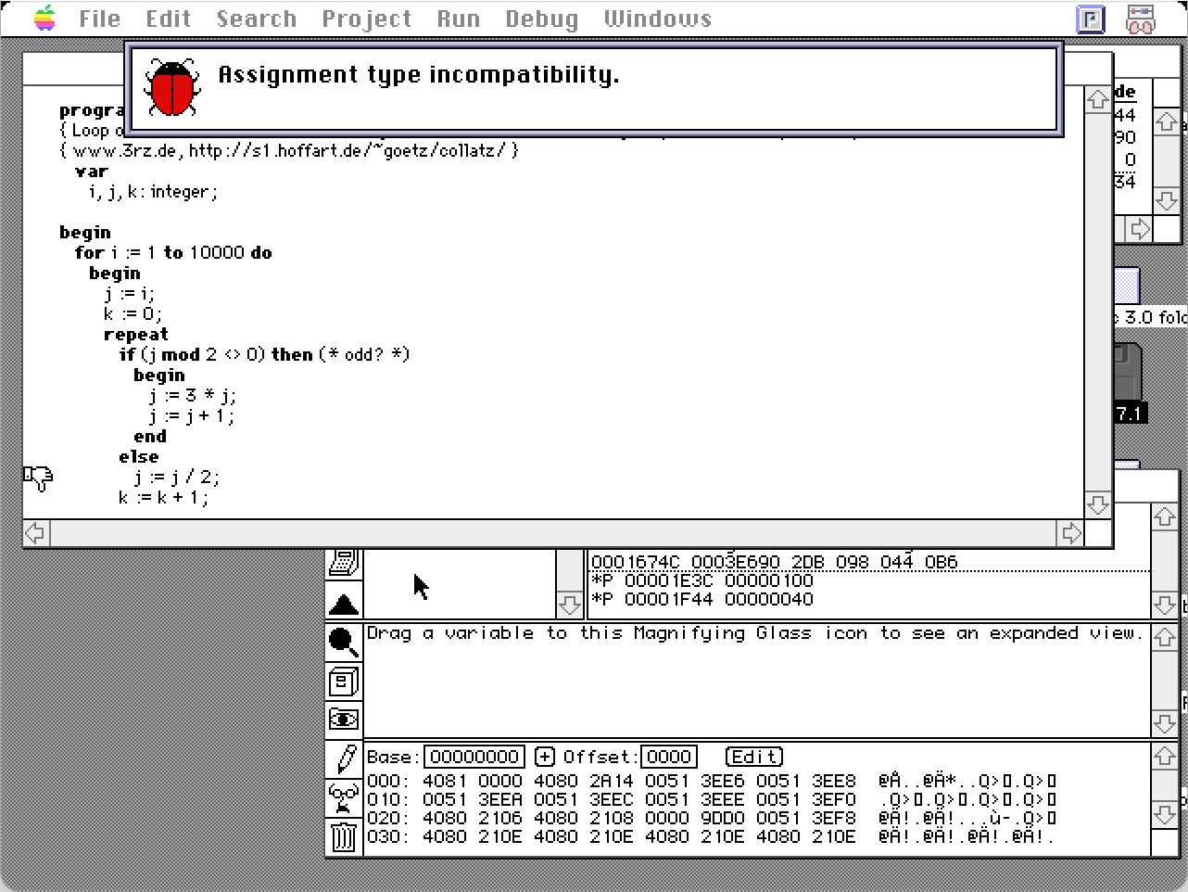Click the black triangle stack icon
Image resolution: width=1188 pixels, height=892 pixels.
[x=343, y=605]
